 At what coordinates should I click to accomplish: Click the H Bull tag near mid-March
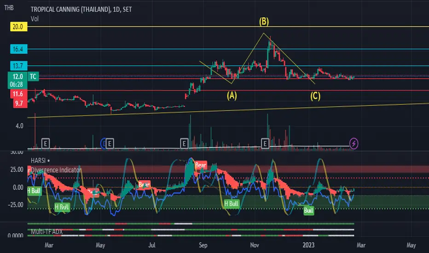coord(62,207)
